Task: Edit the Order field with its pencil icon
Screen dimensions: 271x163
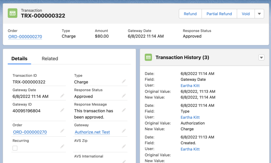Action: 62,131
